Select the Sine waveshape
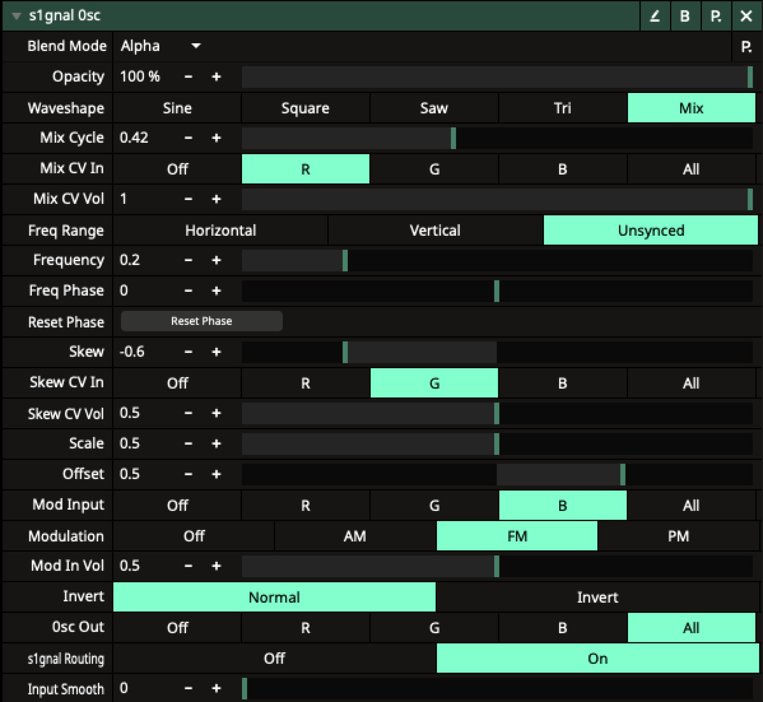Viewport: 763px width, 702px height. 177,108
